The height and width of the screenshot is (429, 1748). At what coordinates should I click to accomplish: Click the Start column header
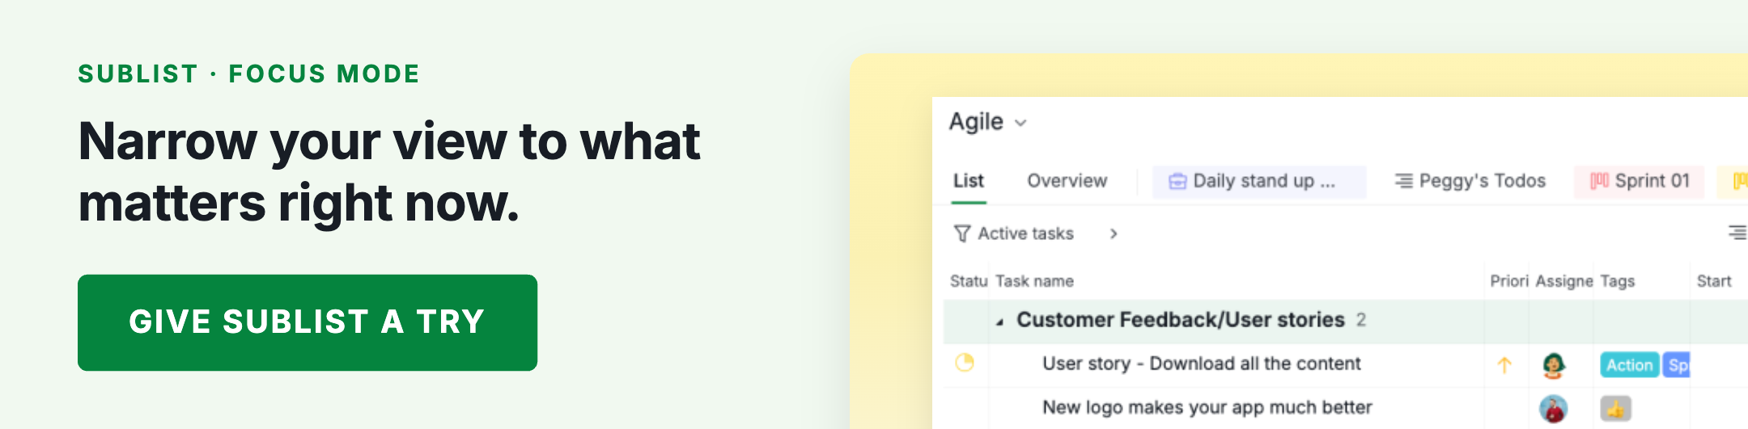point(1713,281)
